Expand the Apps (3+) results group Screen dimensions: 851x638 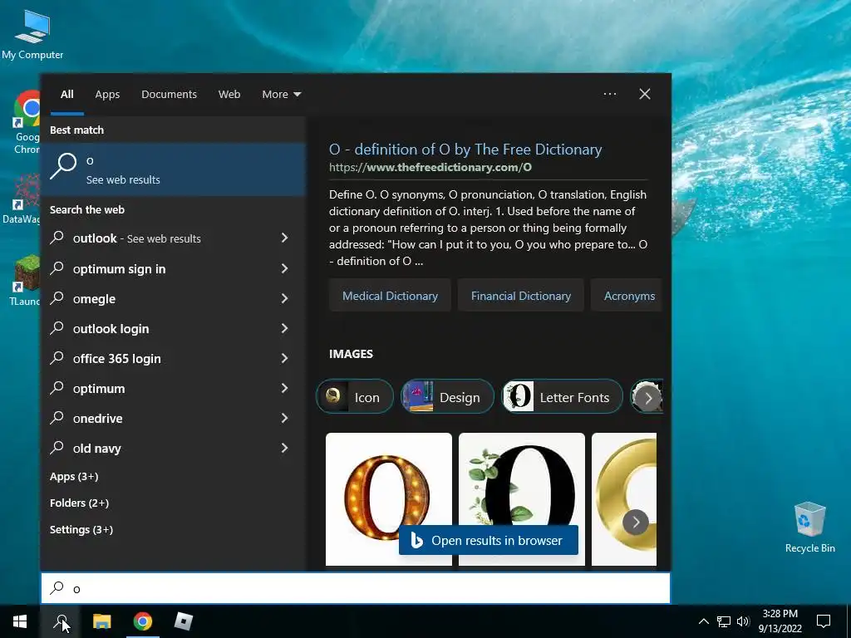[x=74, y=476]
